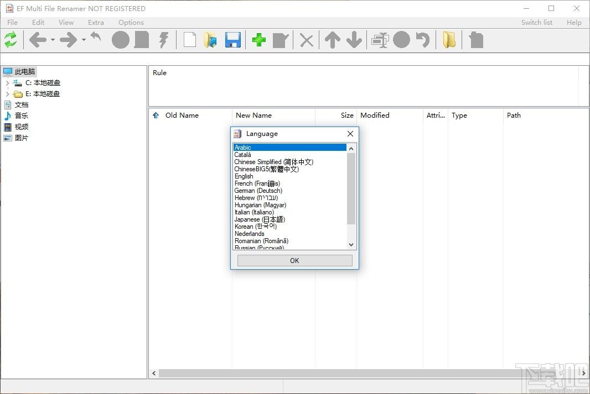Click the gray clipboard icon in the toolbar
The width and height of the screenshot is (590, 394).
coord(477,40)
